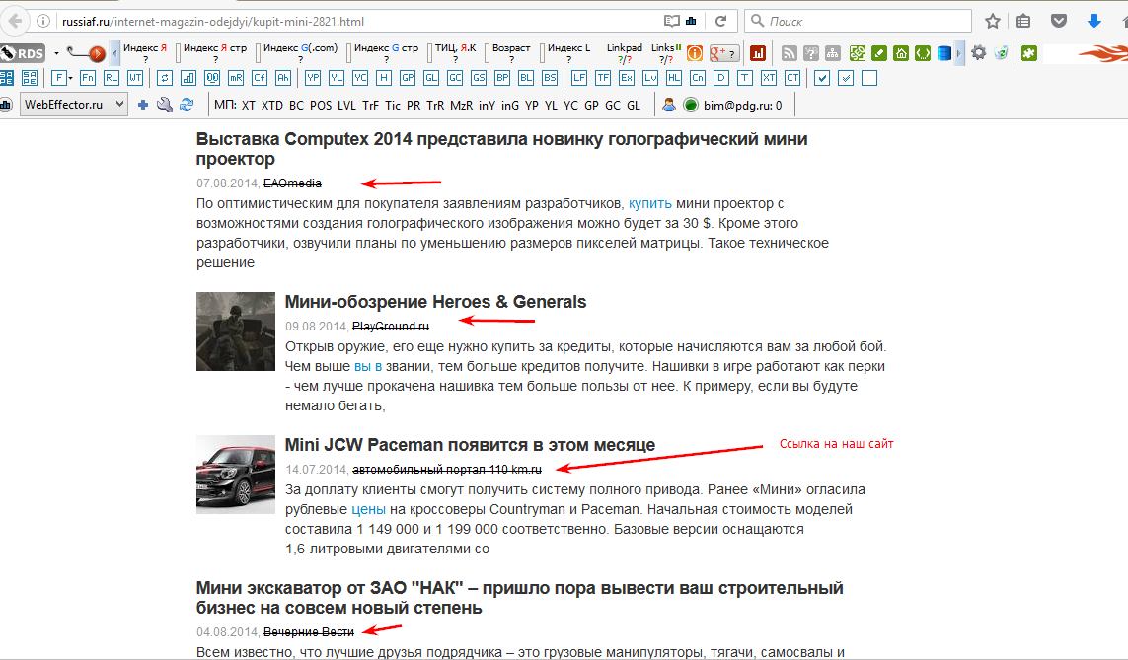Click the green status circle icon
Screen dimensions: 1128x660
pos(691,105)
